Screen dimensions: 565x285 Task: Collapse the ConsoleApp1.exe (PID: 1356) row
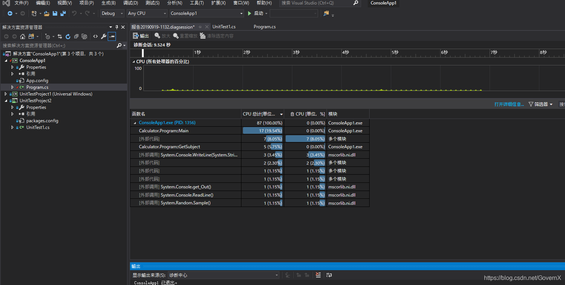[x=134, y=123]
